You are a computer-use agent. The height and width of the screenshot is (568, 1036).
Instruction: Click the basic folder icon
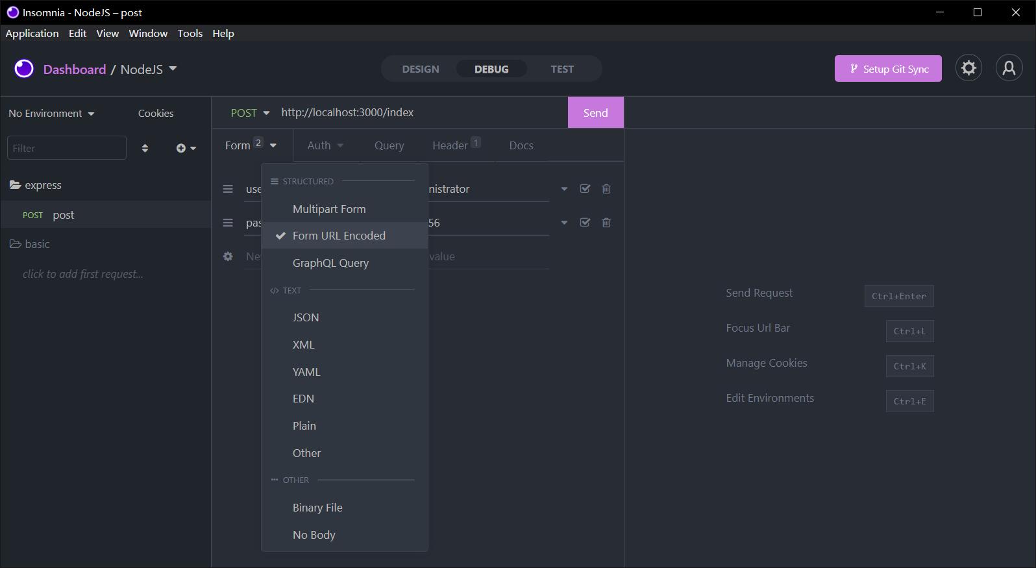coord(15,244)
